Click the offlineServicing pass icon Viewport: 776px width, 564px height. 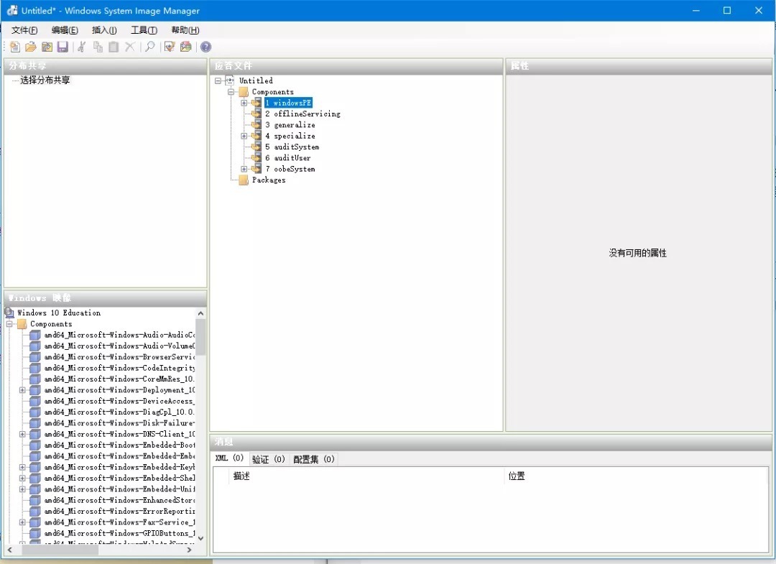257,114
